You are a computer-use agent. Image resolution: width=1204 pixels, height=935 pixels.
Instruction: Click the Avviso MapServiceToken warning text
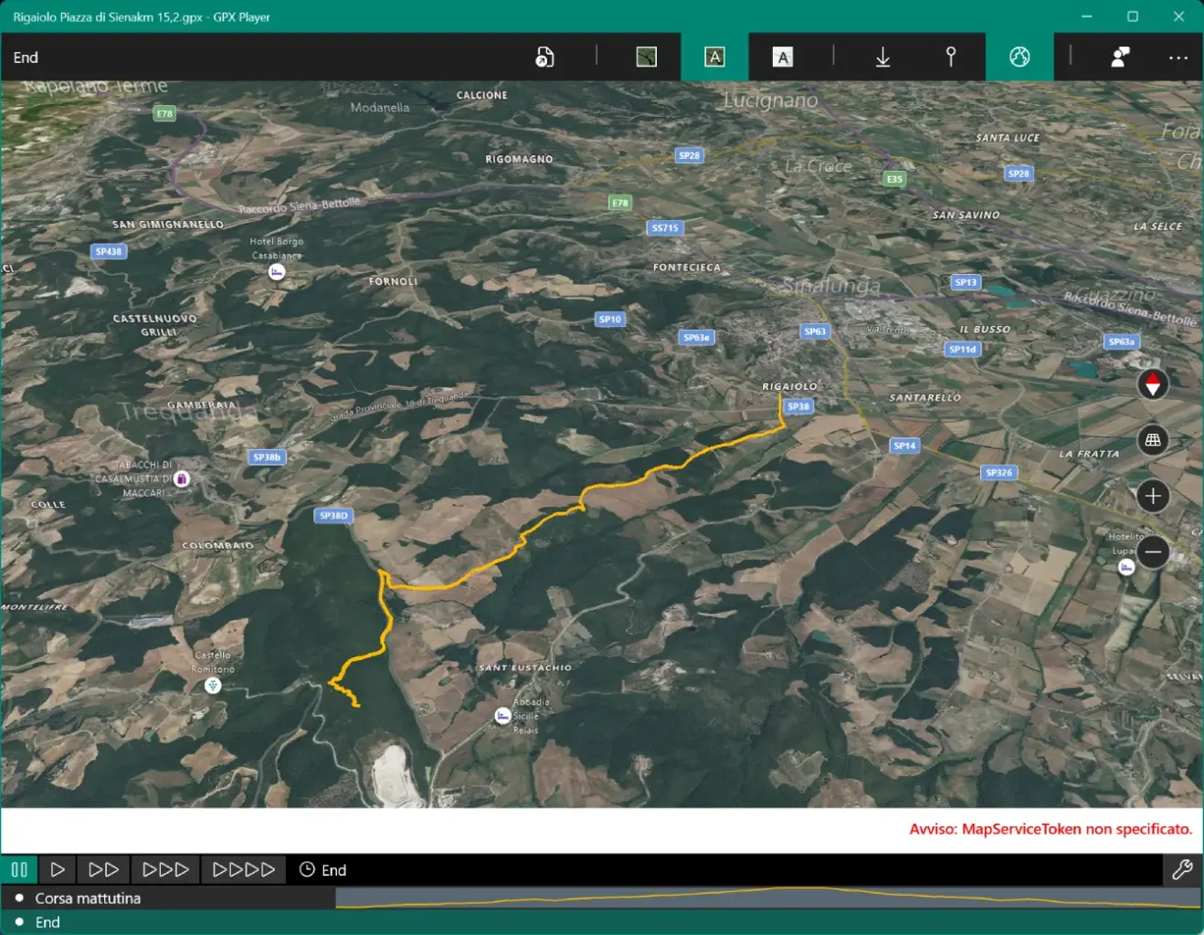click(1051, 829)
